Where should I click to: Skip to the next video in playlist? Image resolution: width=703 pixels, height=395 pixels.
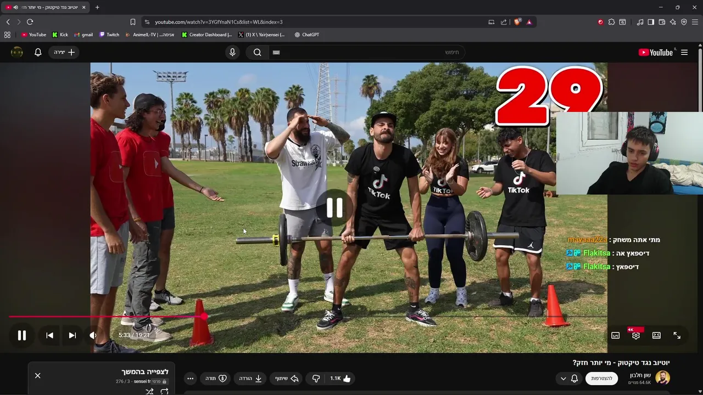[x=72, y=335]
